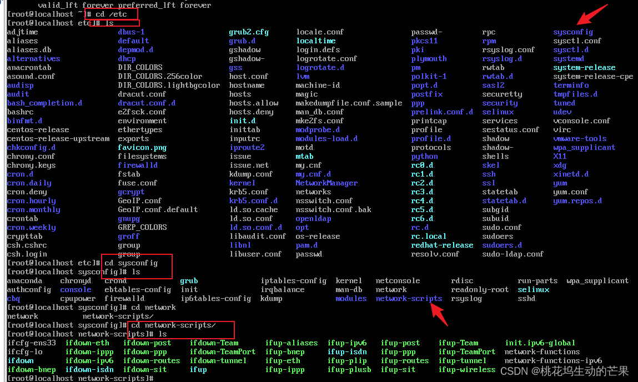Click the "plymouth" directory entry

tap(429, 59)
